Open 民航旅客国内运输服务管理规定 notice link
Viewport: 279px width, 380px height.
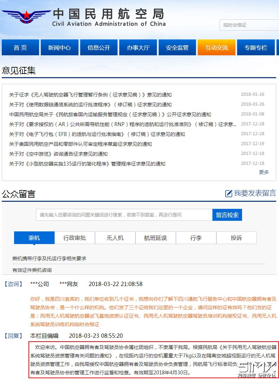(x=110, y=114)
